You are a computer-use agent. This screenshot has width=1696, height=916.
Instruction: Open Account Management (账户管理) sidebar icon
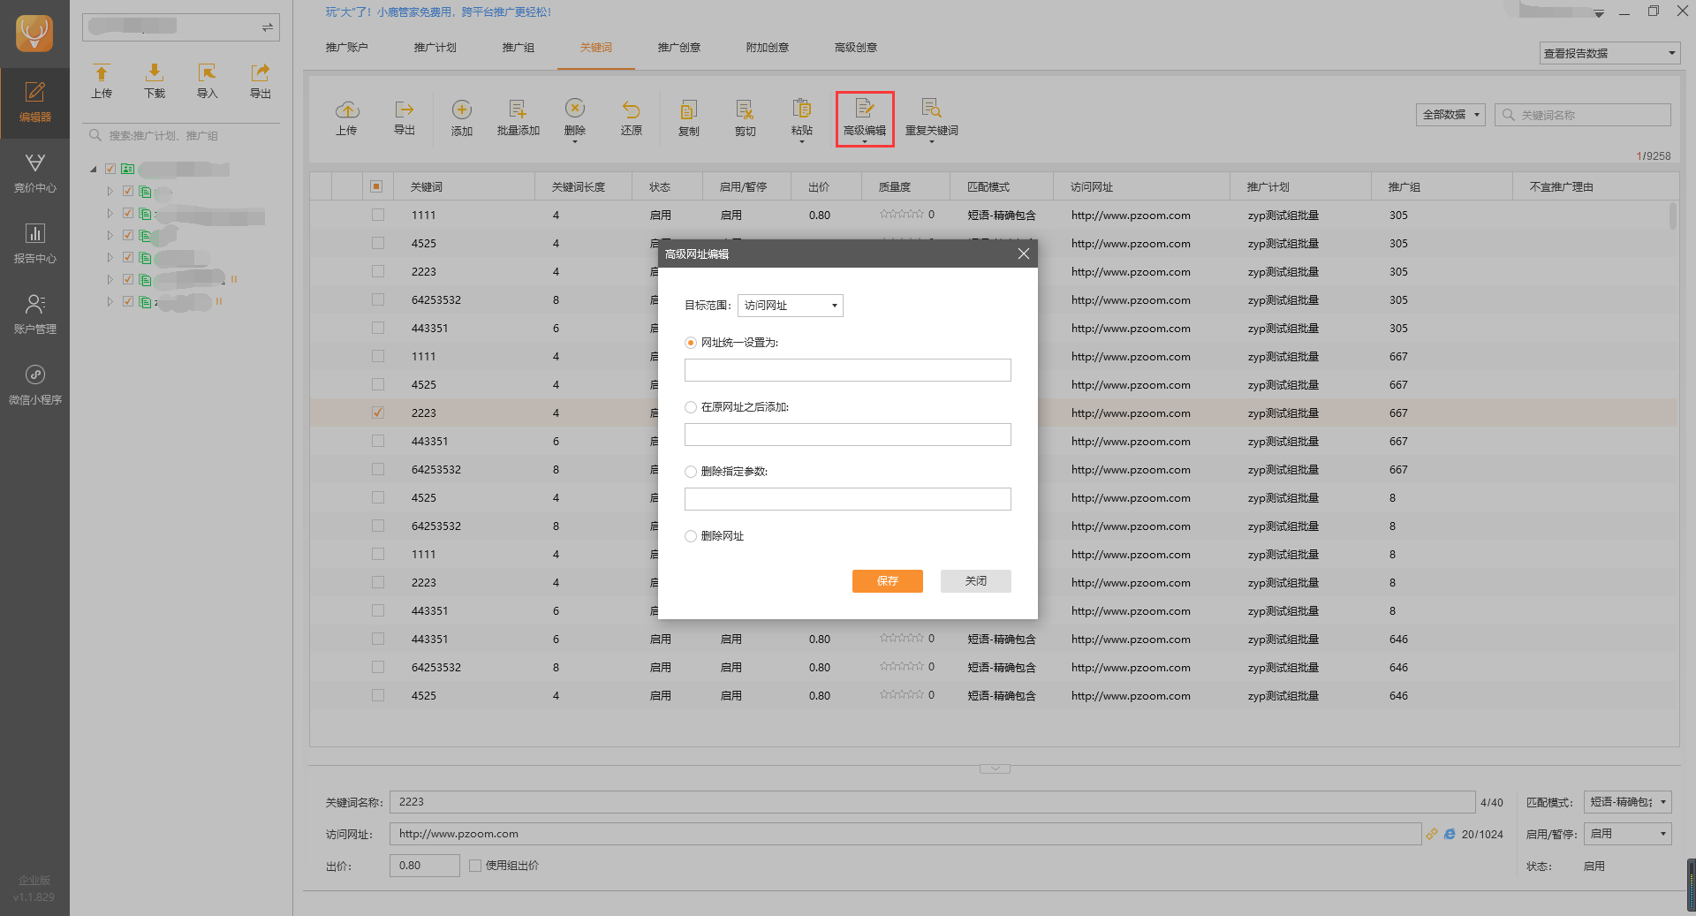click(34, 314)
